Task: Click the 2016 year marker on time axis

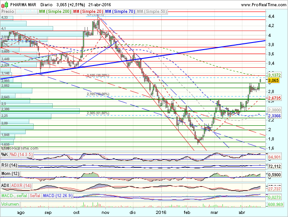Action: (x=161, y=213)
